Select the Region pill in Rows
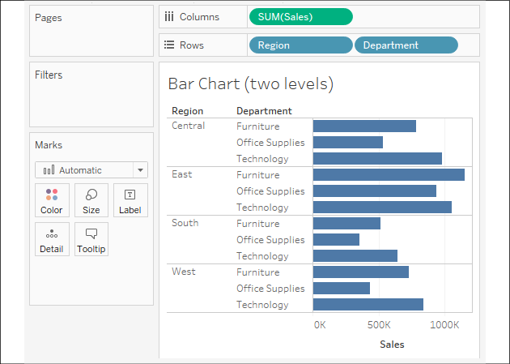Image resolution: width=510 pixels, height=364 pixels. [x=300, y=45]
